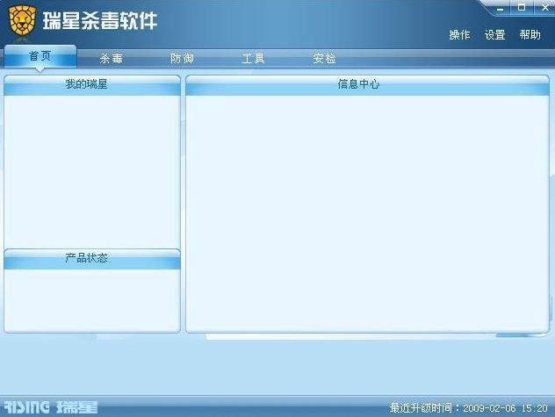Open the 杀毒 tab
This screenshot has height=417, width=555.
112,59
